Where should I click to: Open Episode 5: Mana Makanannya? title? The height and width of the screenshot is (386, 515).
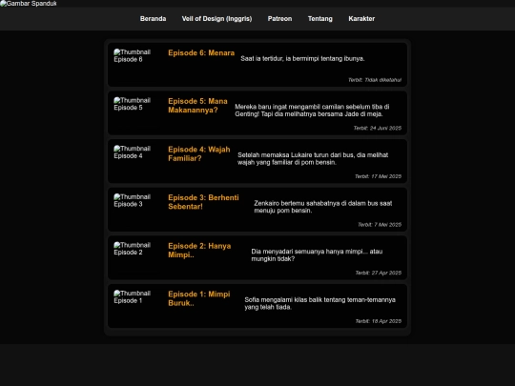click(x=197, y=106)
